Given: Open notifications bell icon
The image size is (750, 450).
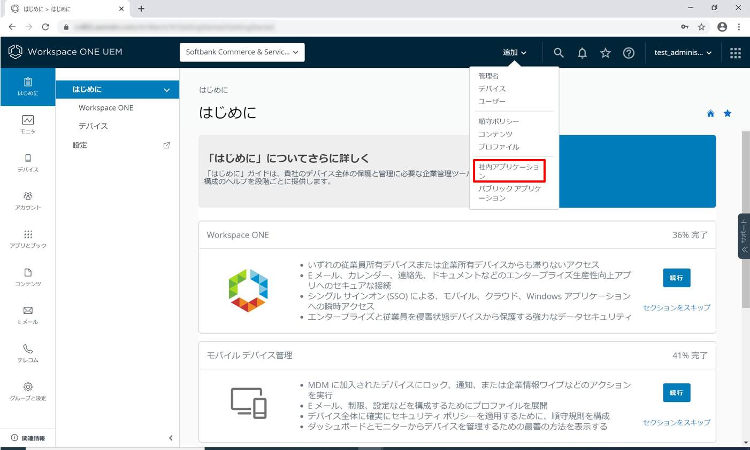Looking at the screenshot, I should (x=582, y=52).
